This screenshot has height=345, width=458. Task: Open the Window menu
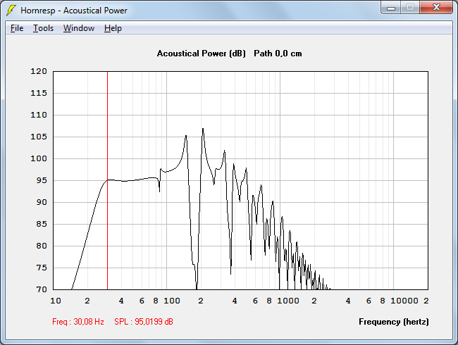pos(79,28)
